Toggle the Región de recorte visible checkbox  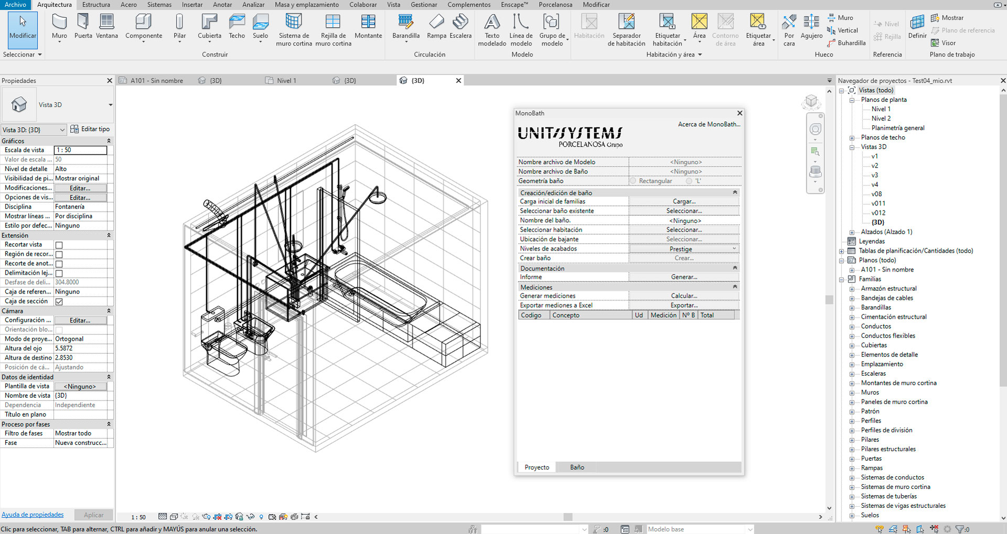coord(59,254)
